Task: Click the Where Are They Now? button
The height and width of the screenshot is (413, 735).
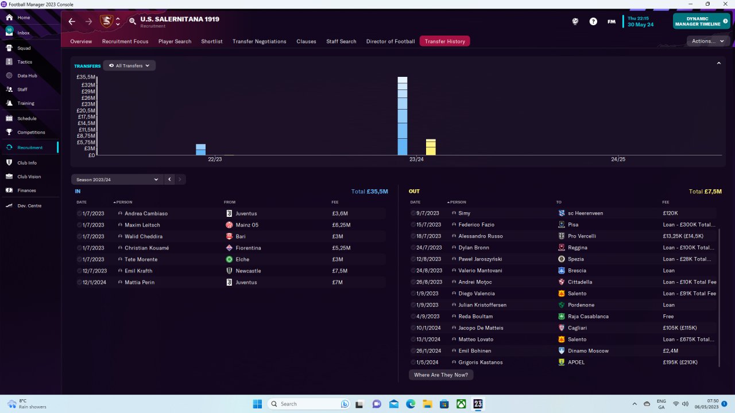Action: (x=441, y=375)
